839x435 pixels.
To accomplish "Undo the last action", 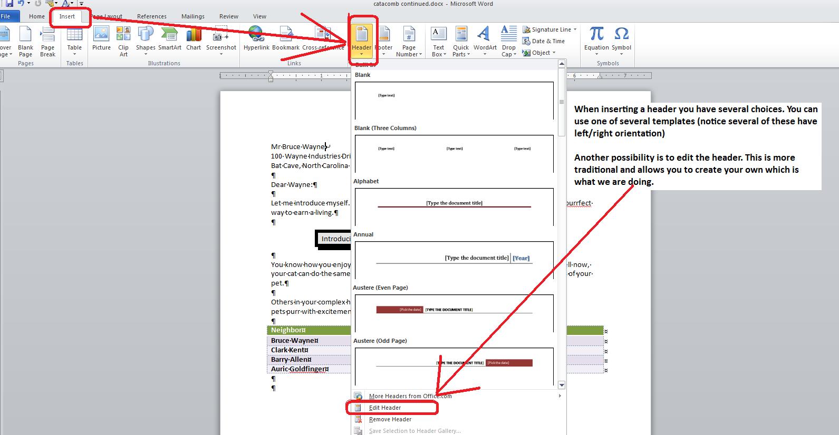I will (21, 4).
